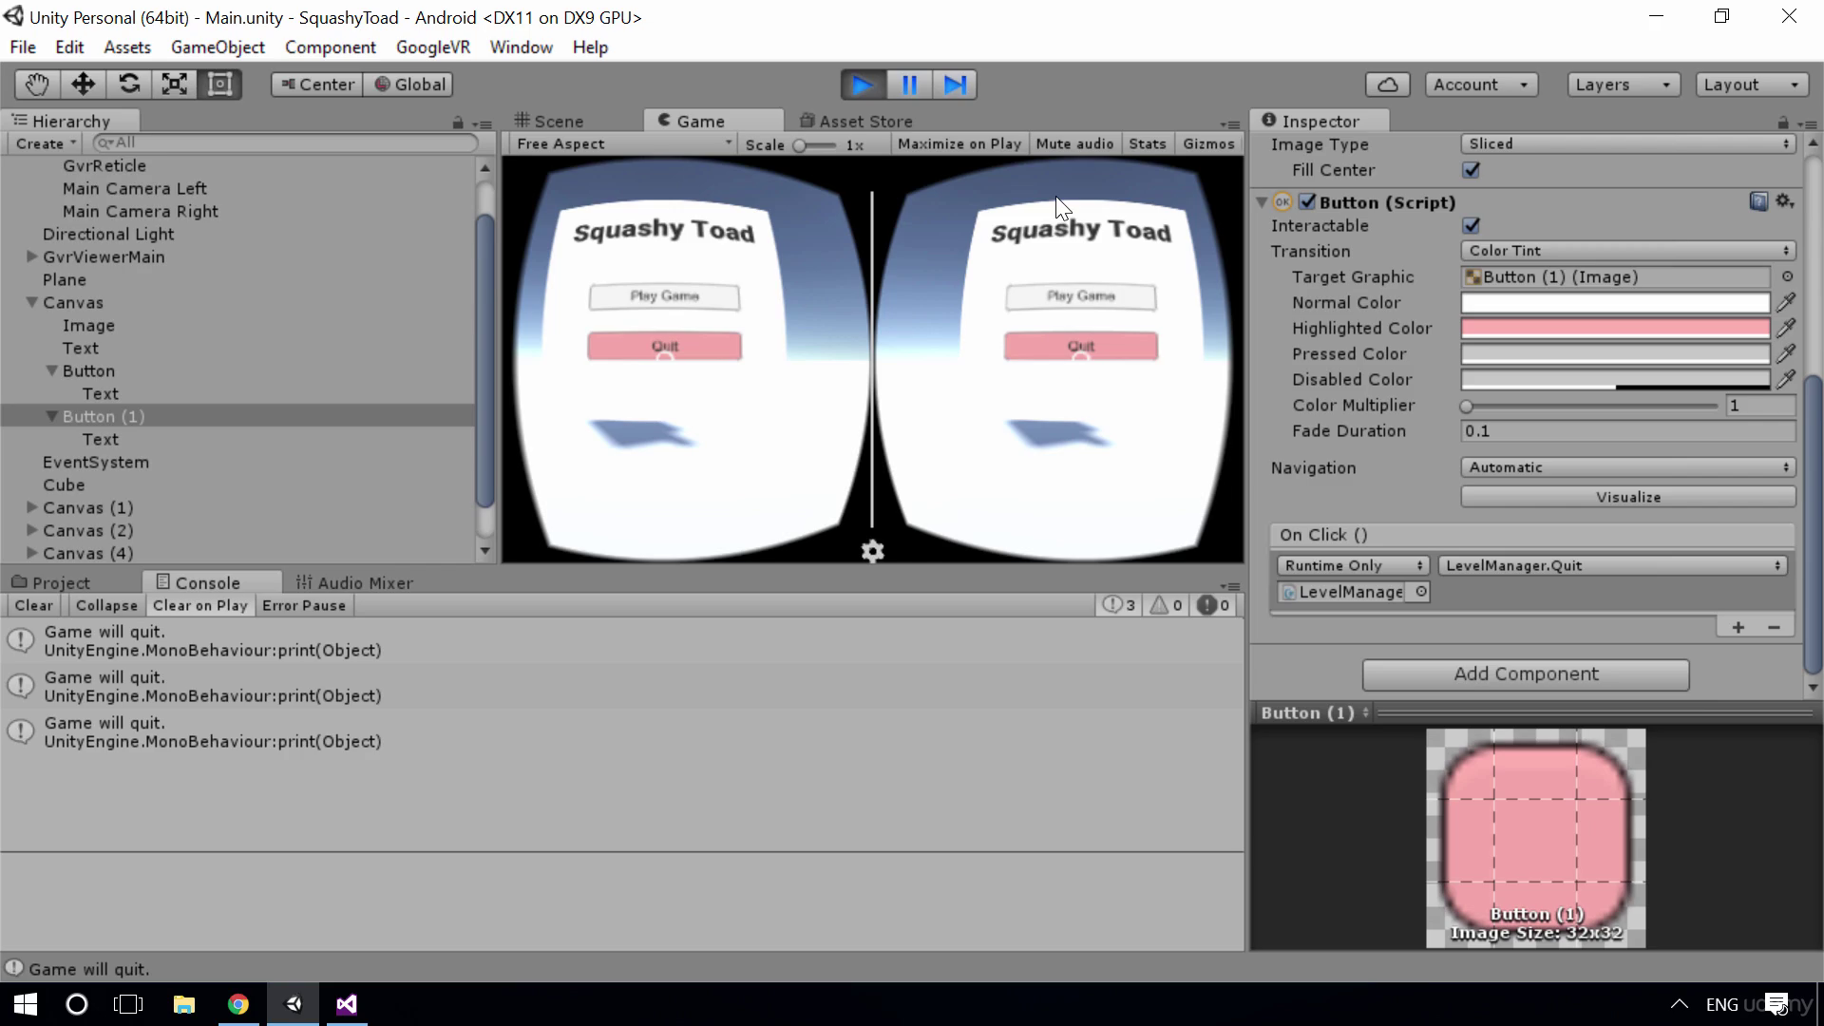Open Navigation Automatic dropdown
The image size is (1824, 1026).
[x=1627, y=467]
